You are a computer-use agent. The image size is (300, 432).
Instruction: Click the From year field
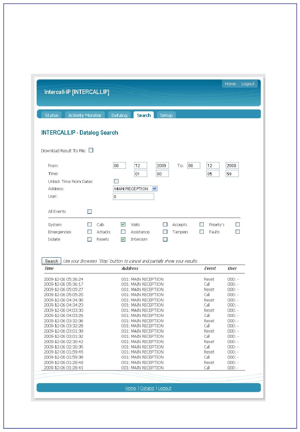(x=162, y=166)
